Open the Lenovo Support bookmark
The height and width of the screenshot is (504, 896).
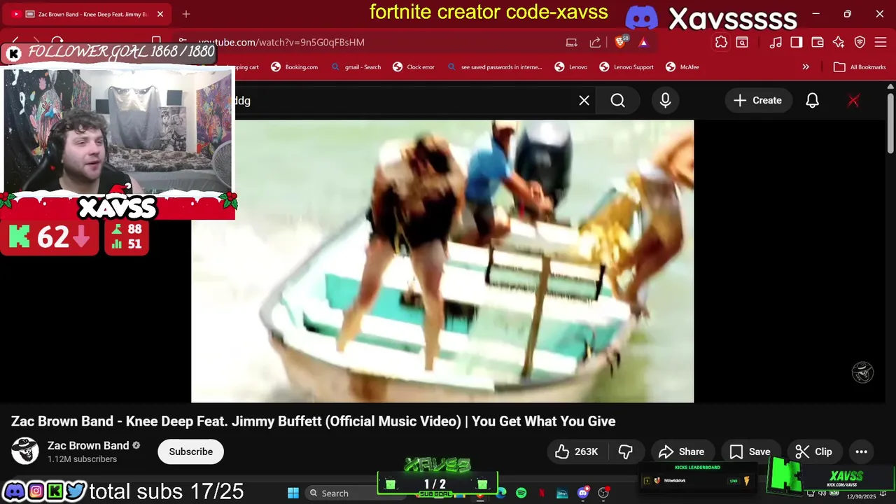click(626, 67)
